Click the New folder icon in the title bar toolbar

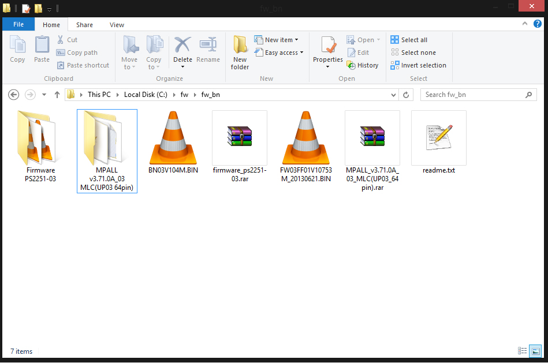click(x=39, y=8)
